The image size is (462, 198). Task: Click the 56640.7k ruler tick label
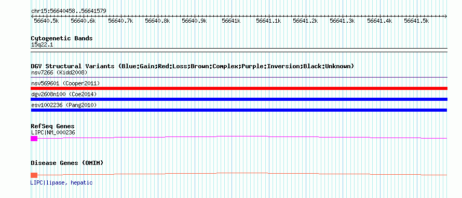coord(120,21)
